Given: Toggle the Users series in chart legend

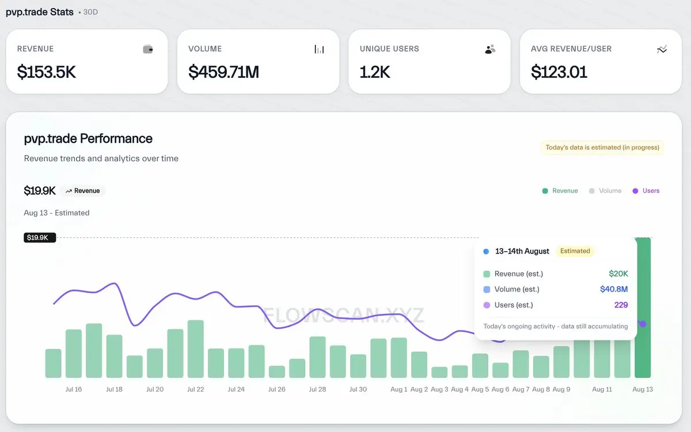Looking at the screenshot, I should click(646, 191).
